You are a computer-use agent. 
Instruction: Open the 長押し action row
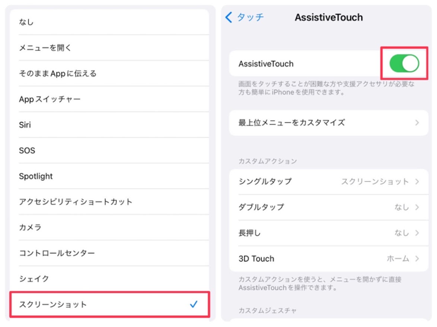click(x=328, y=233)
